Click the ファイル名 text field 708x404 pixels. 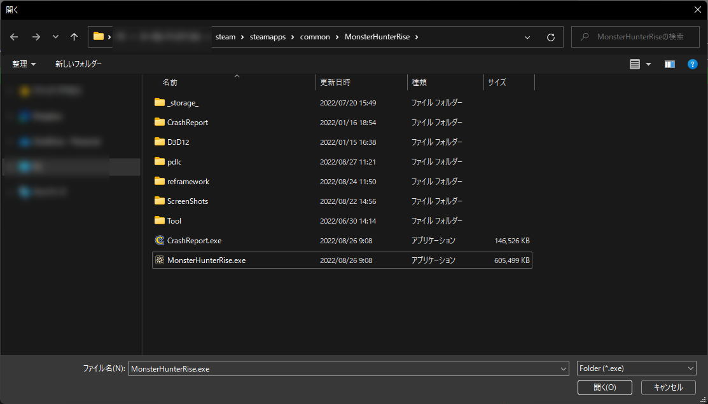[x=344, y=368]
